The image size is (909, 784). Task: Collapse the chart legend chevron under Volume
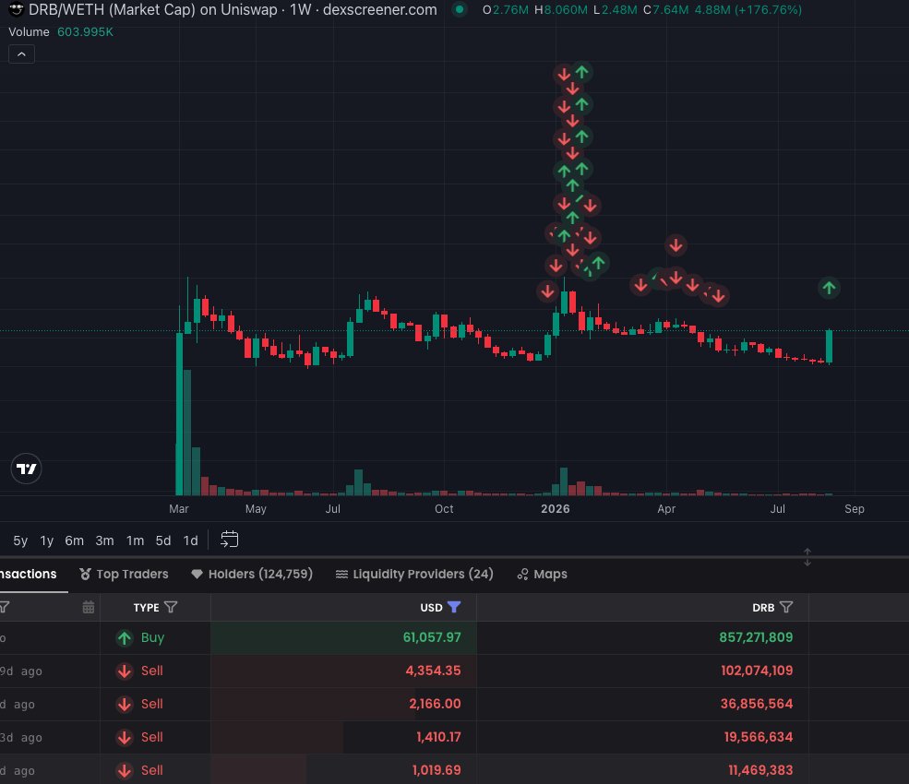pyautogui.click(x=21, y=54)
